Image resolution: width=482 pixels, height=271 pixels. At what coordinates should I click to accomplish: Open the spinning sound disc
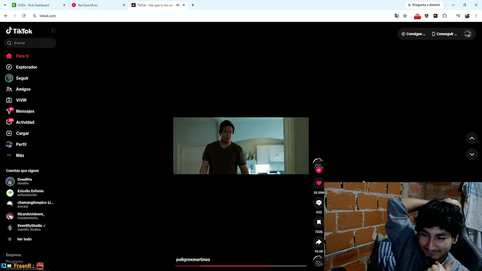click(319, 261)
